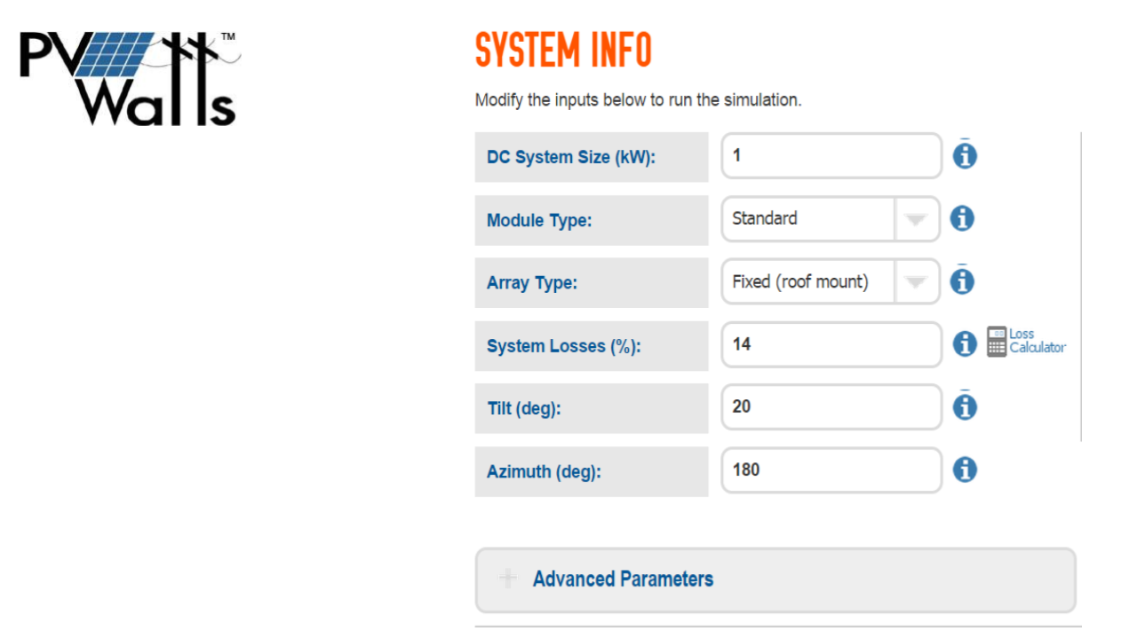Image resolution: width=1137 pixels, height=639 pixels.
Task: Open the Array Type dropdown arrow
Action: (x=916, y=282)
